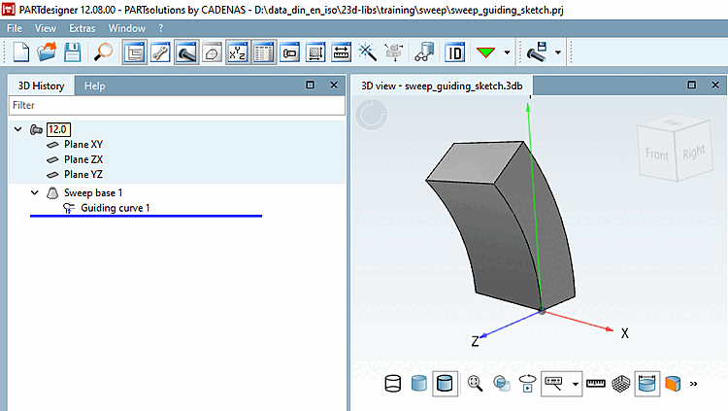
Task: Click the orange cut section view icon
Action: pyautogui.click(x=673, y=384)
